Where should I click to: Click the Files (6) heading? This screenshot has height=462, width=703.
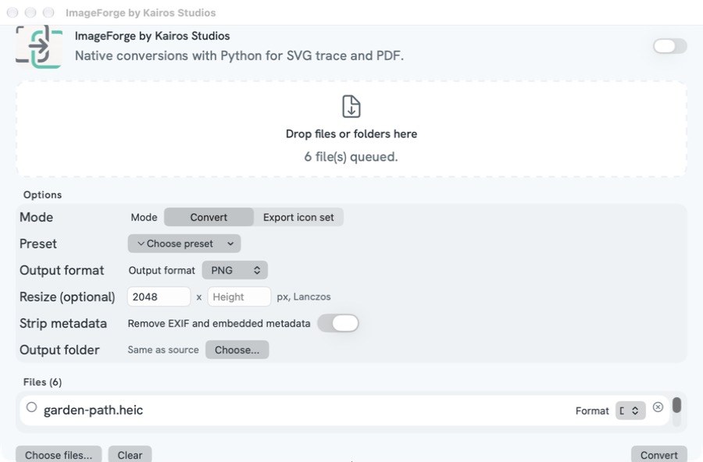click(43, 382)
